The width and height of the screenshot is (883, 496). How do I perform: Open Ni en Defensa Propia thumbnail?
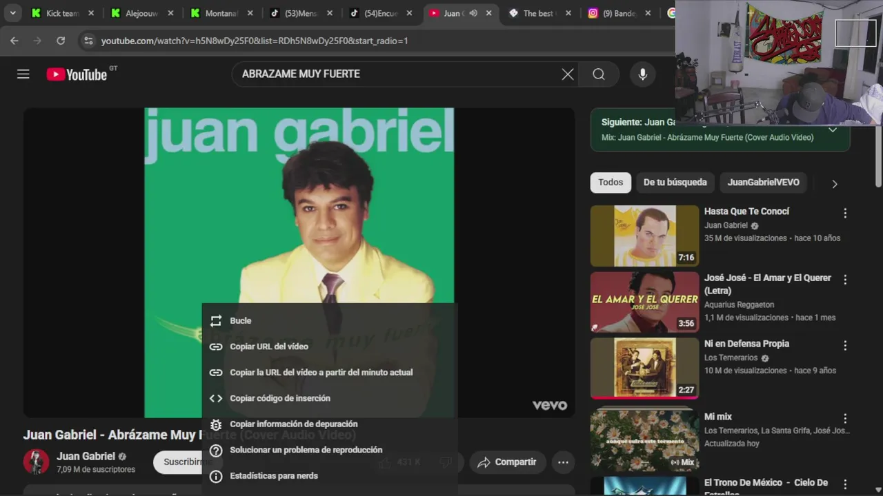click(x=644, y=369)
